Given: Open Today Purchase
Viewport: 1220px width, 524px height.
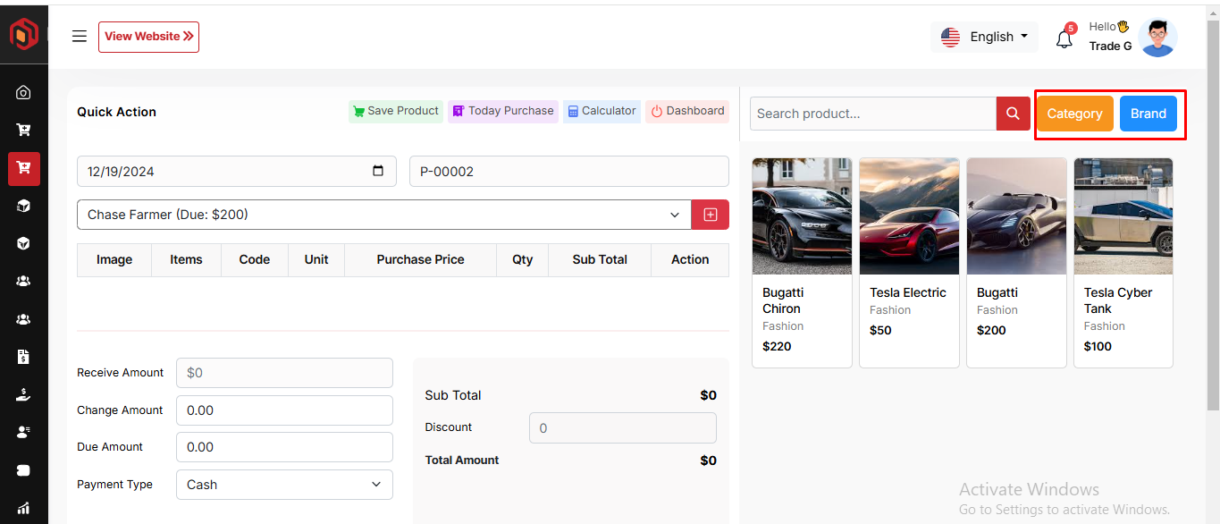Looking at the screenshot, I should point(502,111).
